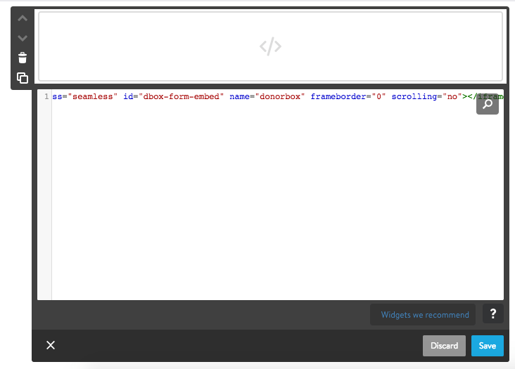Screen dimensions: 515x369
Task: Move the code block down
Action: 23,38
